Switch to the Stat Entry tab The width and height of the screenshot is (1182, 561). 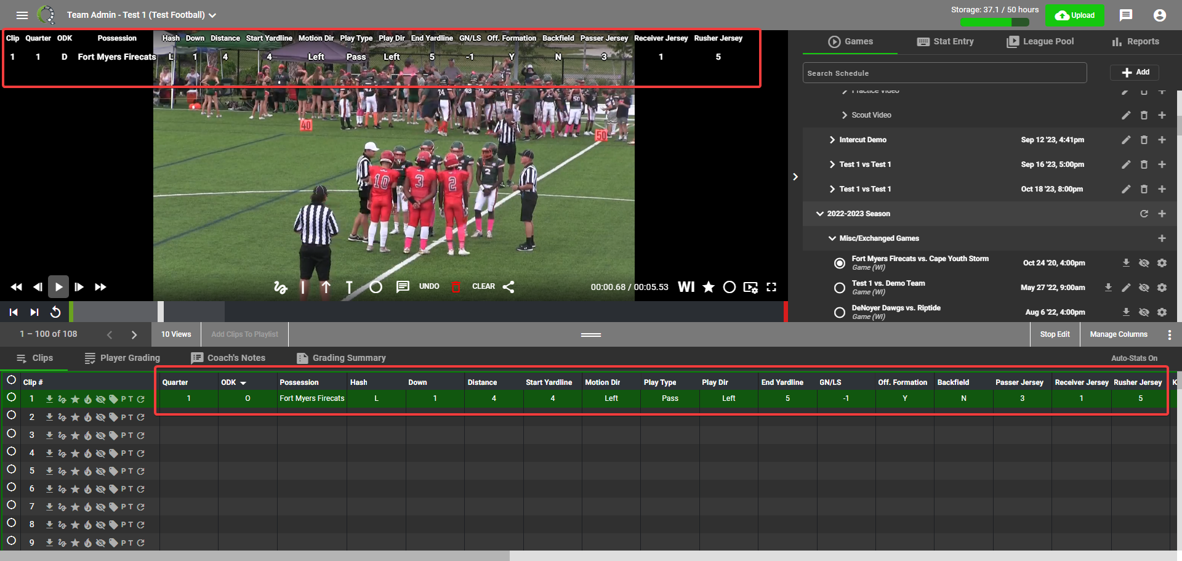945,41
